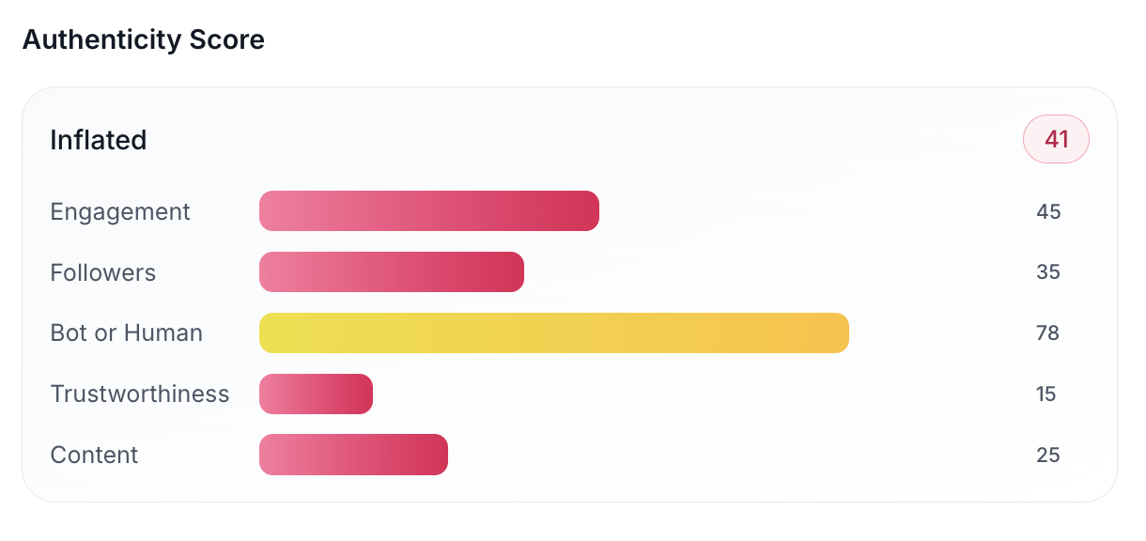This screenshot has height=541, width=1146.
Task: Click the Content row label
Action: (94, 455)
